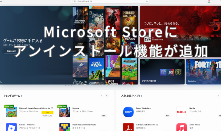This screenshot has height=131, width=221.
Task: Open the Ready or Not game tile
Action: (x=113, y=18)
